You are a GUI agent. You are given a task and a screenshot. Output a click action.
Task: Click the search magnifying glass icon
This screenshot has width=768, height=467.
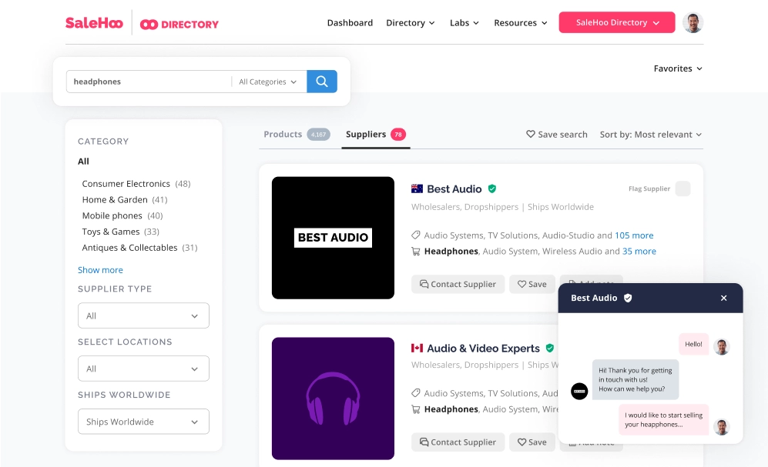[321, 81]
